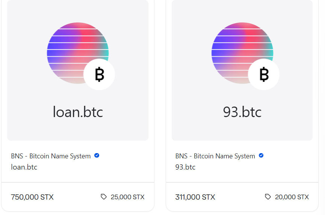Open the loan.btc preview image panel
Screen dimensions: 325x215
click(x=78, y=71)
